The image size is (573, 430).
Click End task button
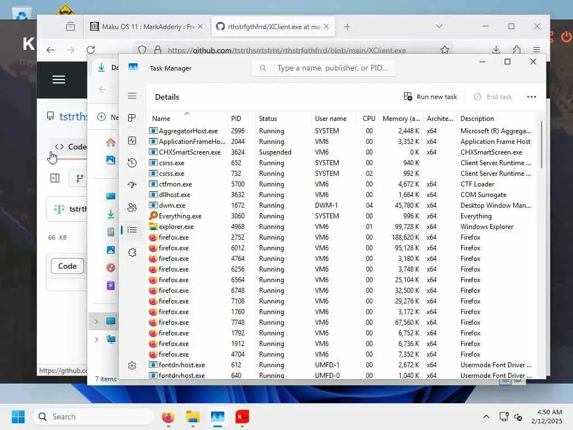pyautogui.click(x=493, y=97)
